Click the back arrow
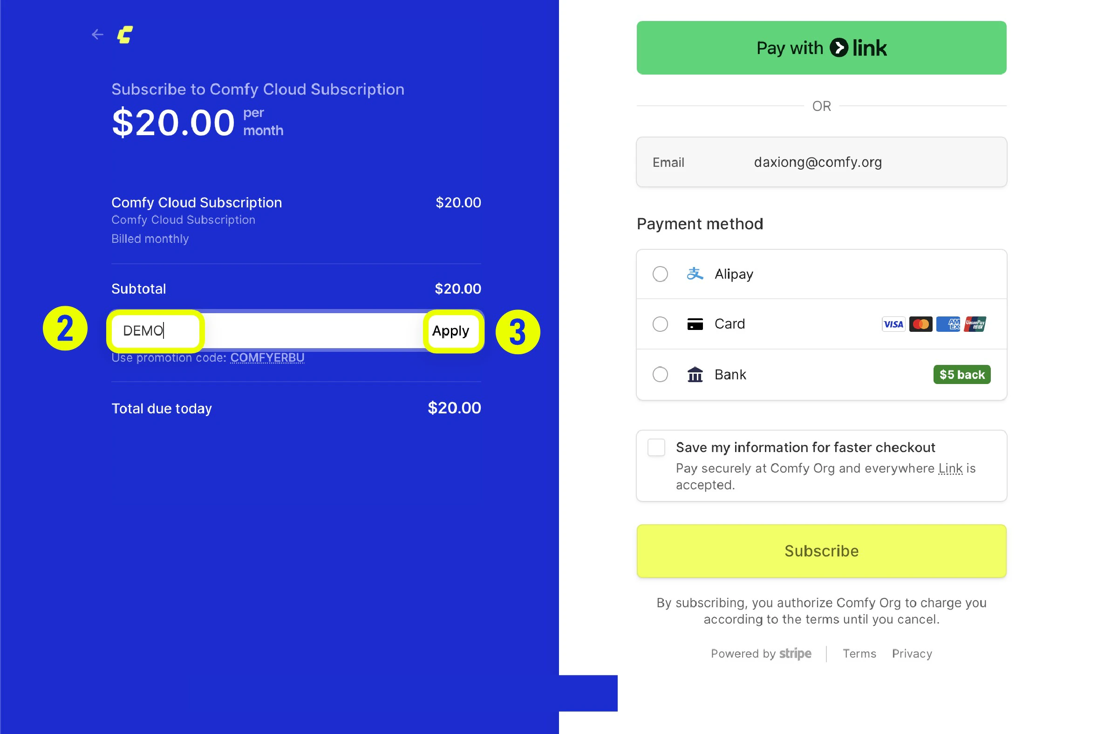This screenshot has width=1118, height=734. tap(97, 34)
